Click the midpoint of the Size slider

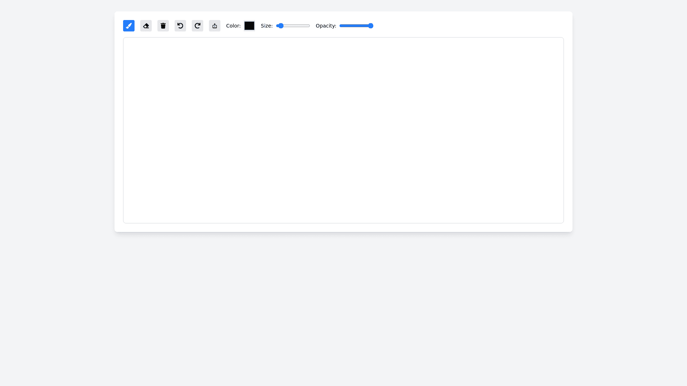pos(293,26)
